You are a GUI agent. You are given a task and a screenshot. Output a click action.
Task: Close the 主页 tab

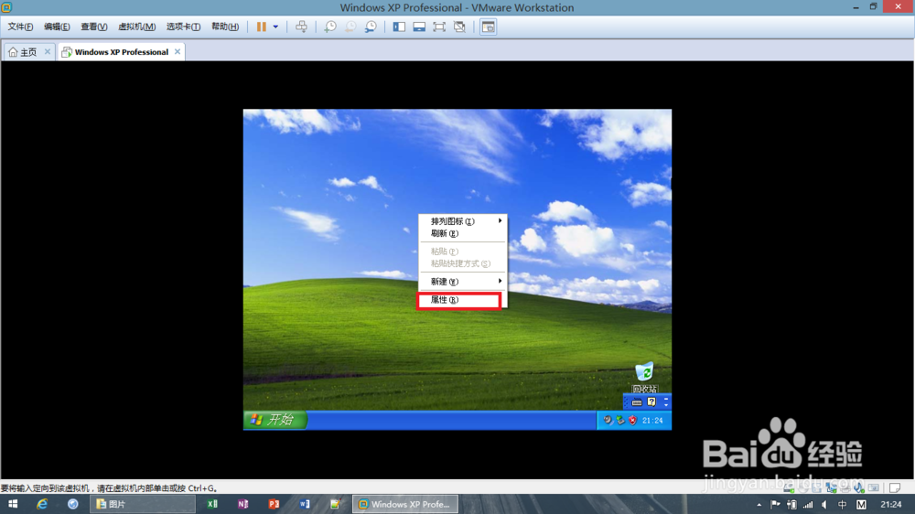48,52
